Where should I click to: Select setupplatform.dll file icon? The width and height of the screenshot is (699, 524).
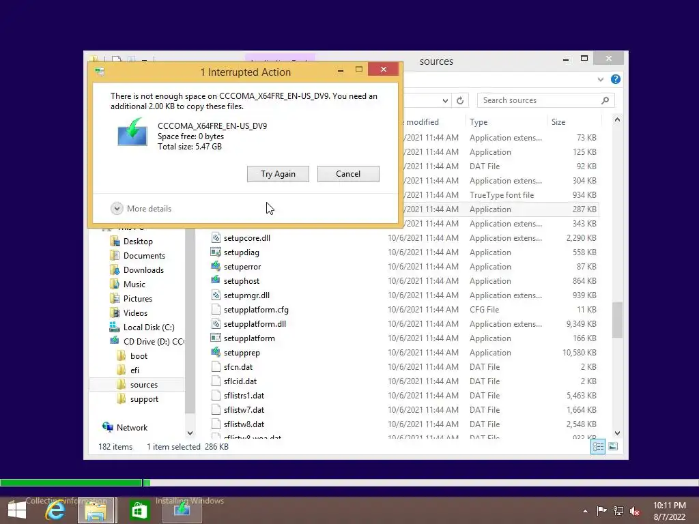(216, 324)
